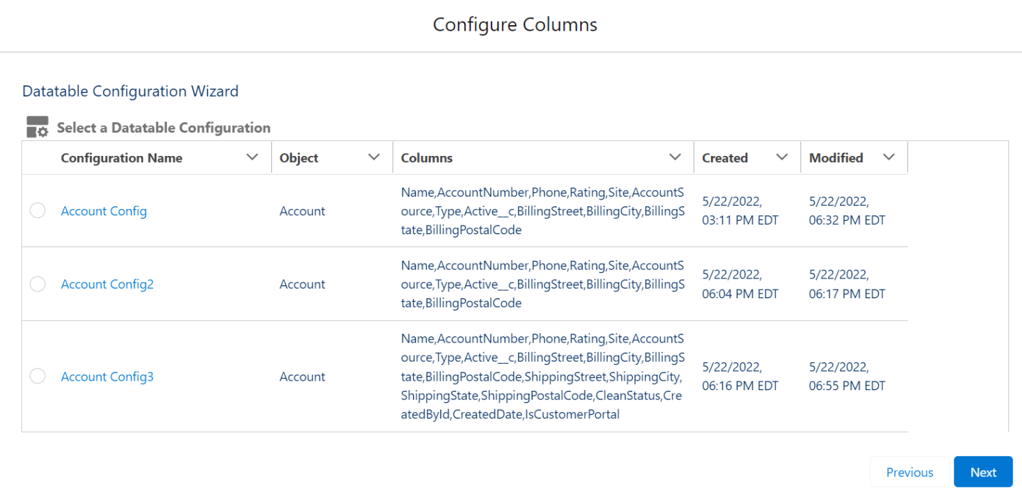Click the Object cell for Account Config2
Screen dimensions: 1022x493
(302, 284)
